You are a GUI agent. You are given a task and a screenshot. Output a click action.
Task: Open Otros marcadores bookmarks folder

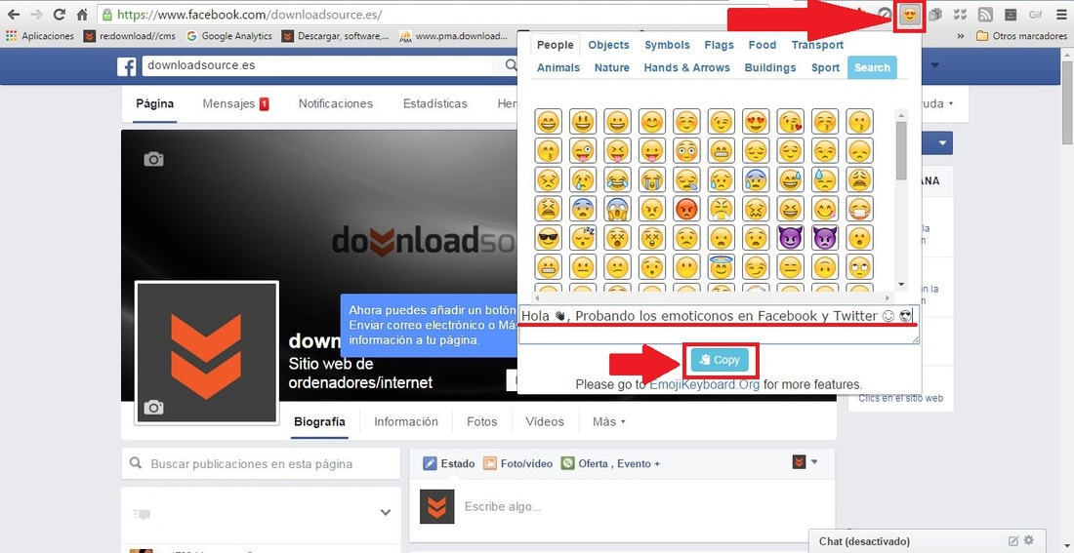1021,35
